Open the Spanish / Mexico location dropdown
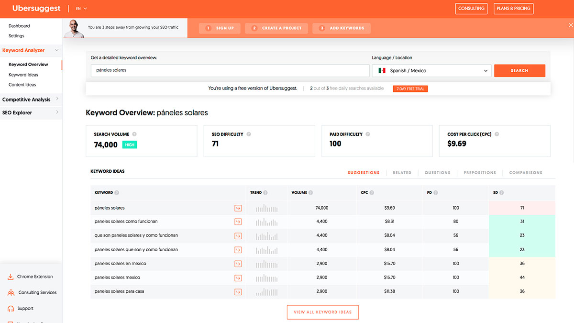The height and width of the screenshot is (323, 574). point(431,71)
